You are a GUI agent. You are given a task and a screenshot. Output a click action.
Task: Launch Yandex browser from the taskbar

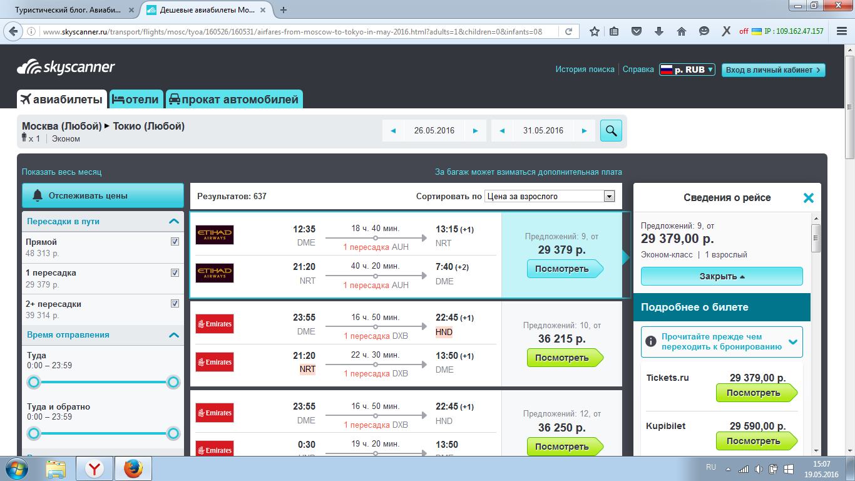[95, 468]
